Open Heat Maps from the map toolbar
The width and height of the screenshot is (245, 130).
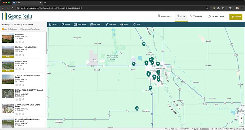click(80, 24)
